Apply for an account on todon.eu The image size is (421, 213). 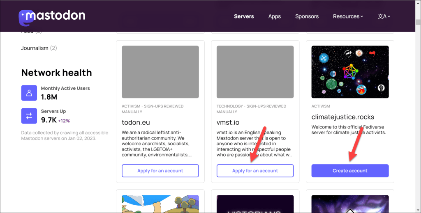[160, 171]
